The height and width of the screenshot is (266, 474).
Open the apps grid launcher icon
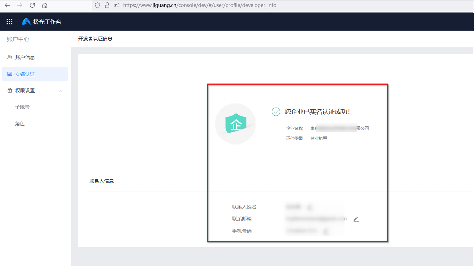9,22
